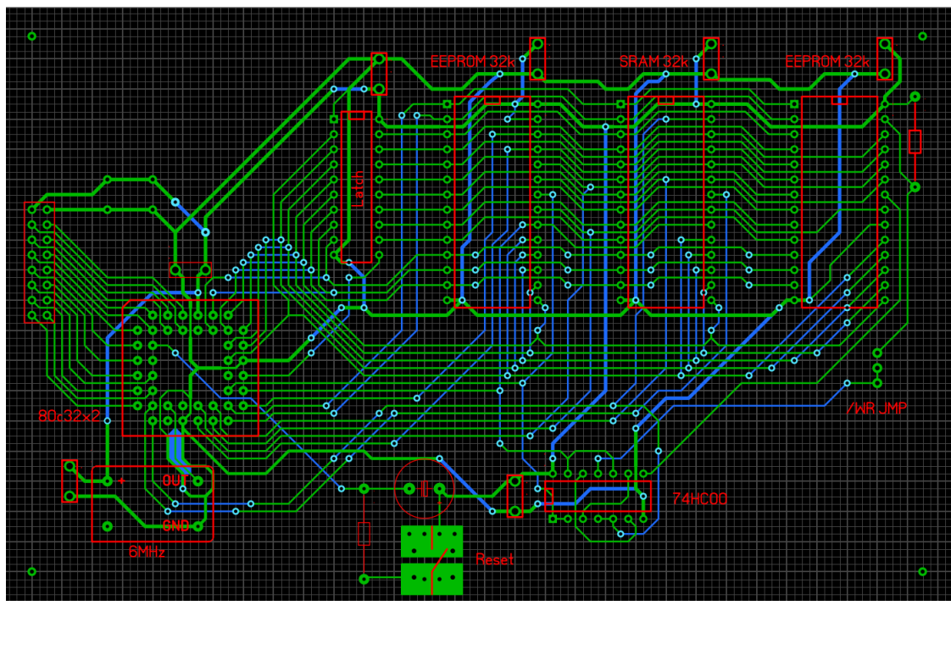
Task: Select the OUT pin label
Action: click(175, 481)
